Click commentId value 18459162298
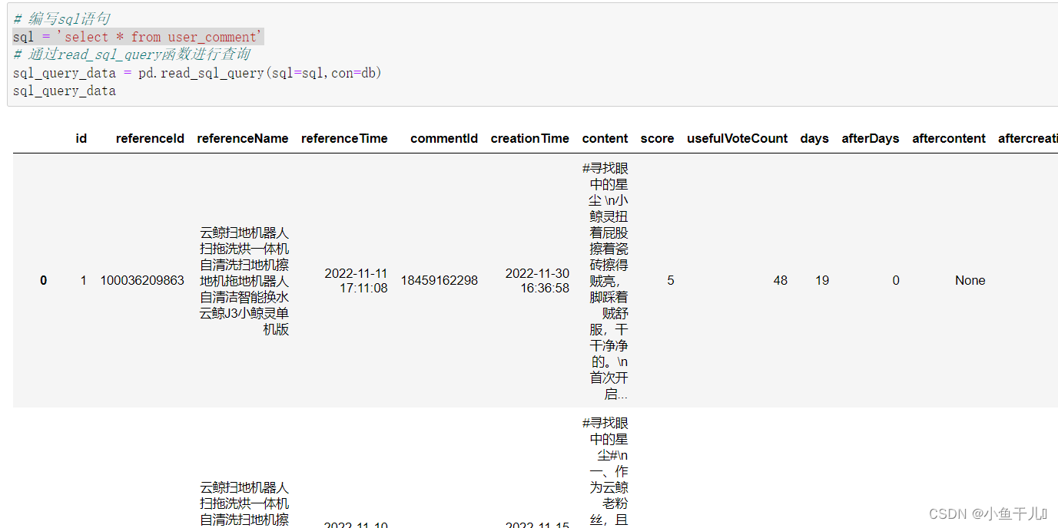The image size is (1058, 528). coord(439,280)
